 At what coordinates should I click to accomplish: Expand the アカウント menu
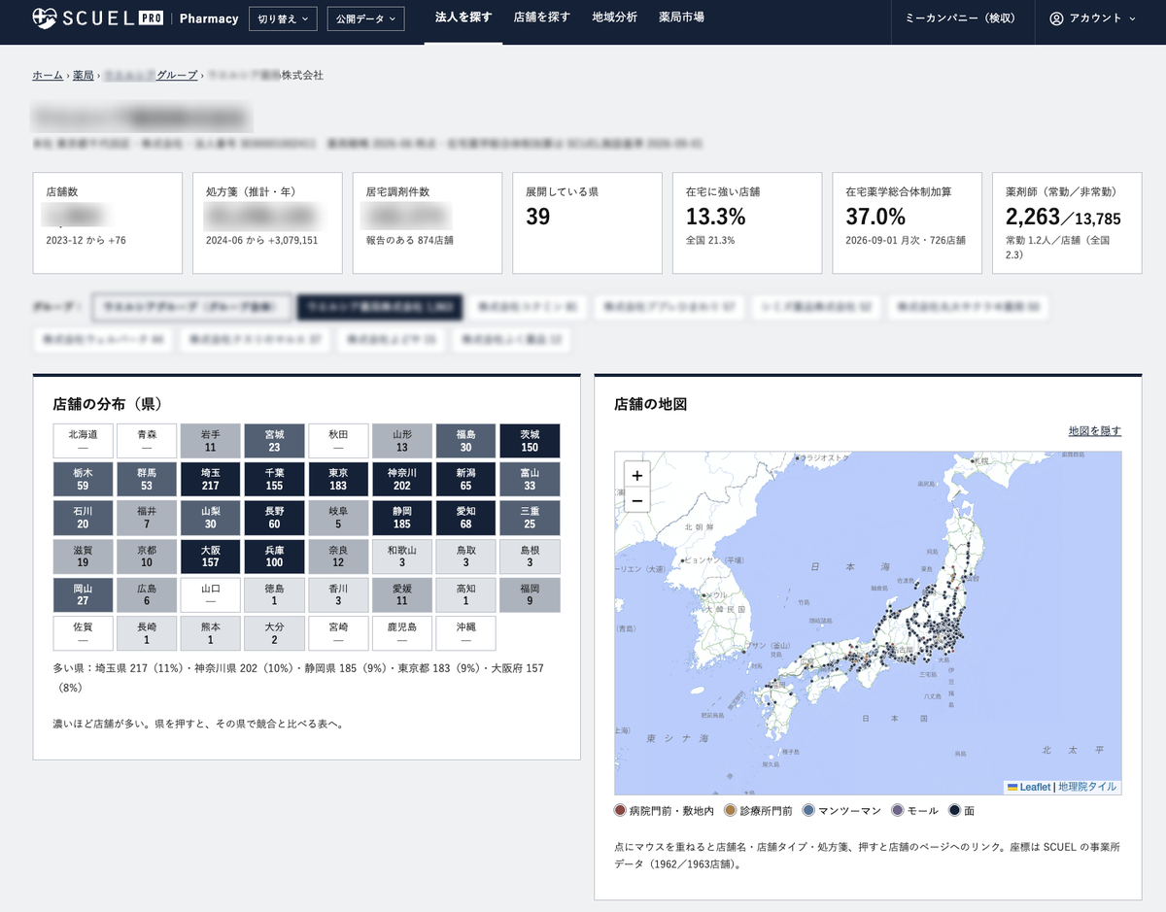pos(1093,18)
